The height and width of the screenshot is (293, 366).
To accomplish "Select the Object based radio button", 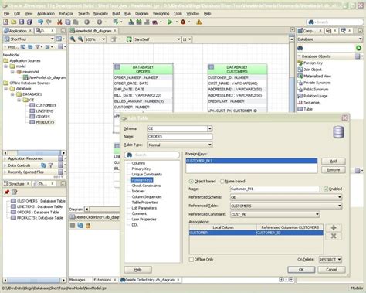I will 191,182.
